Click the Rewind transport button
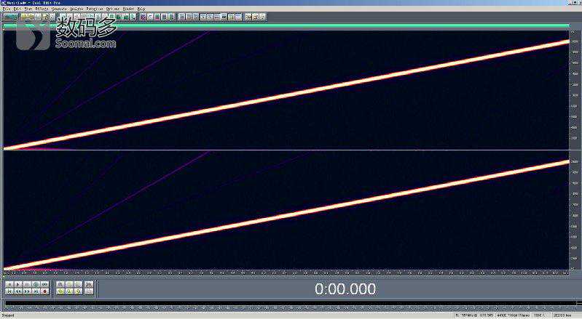The image size is (582, 319). pyautogui.click(x=17, y=291)
